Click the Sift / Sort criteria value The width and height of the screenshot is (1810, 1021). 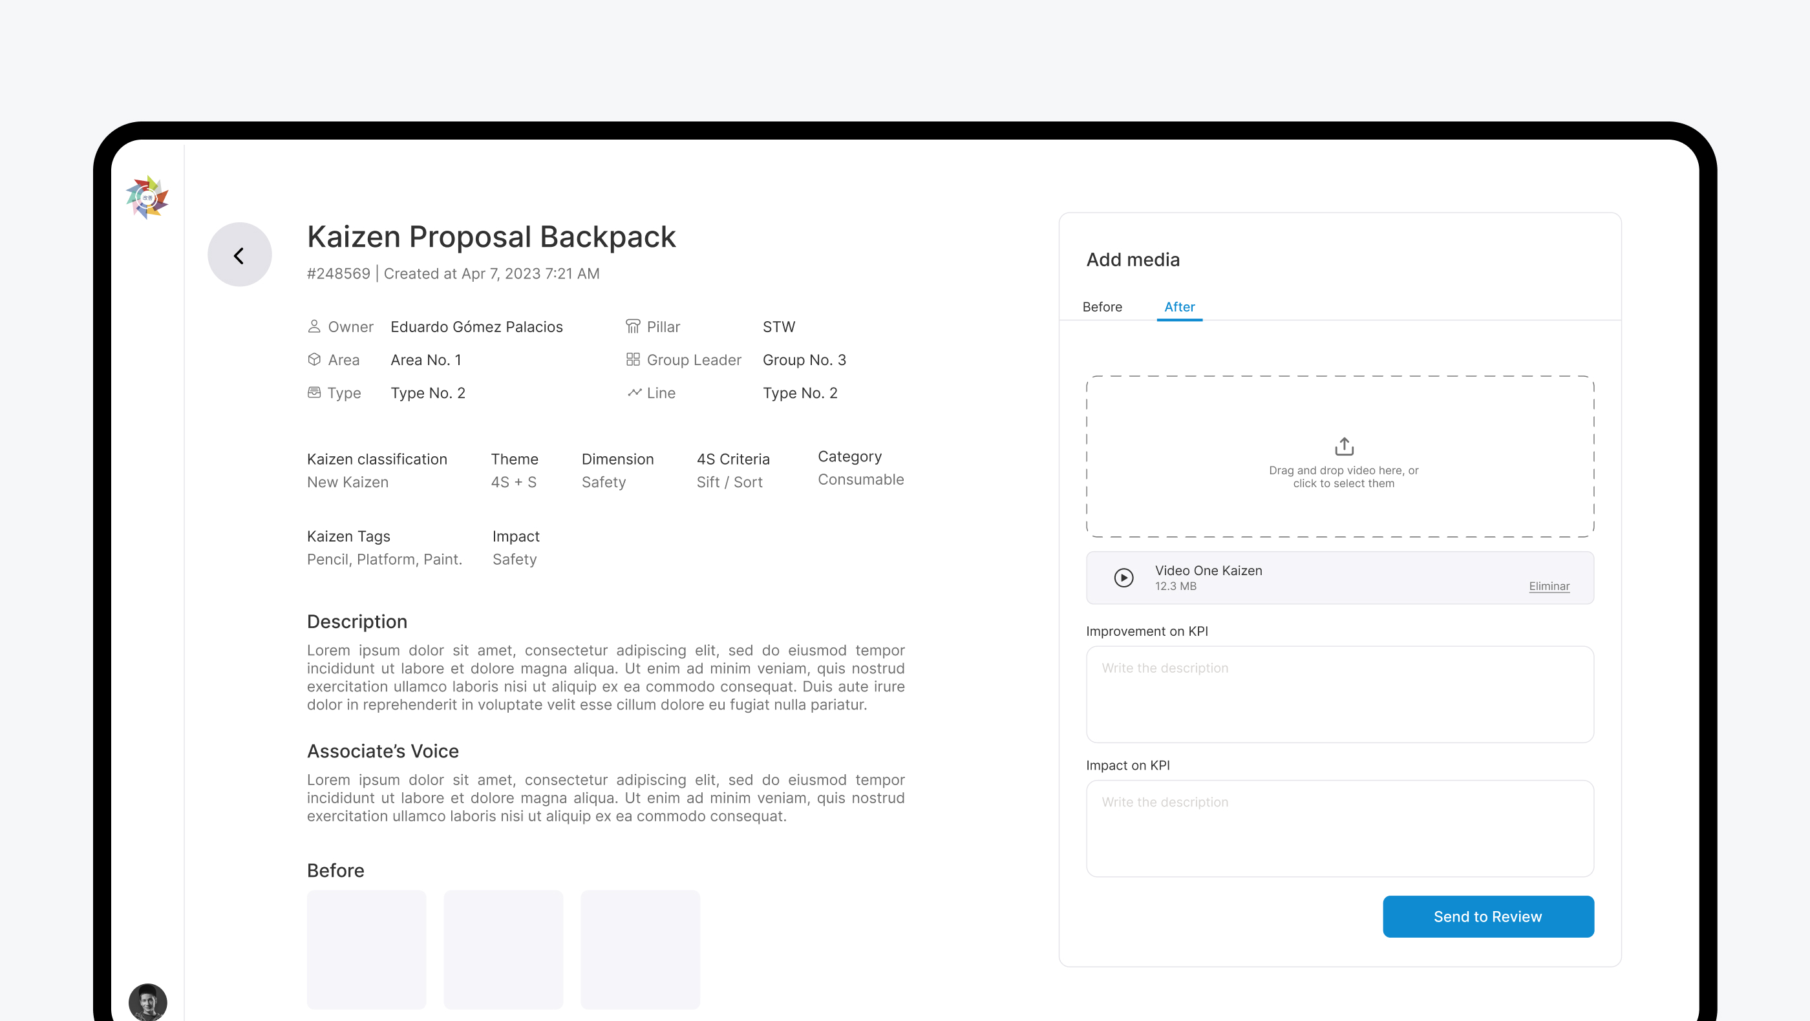[729, 483]
